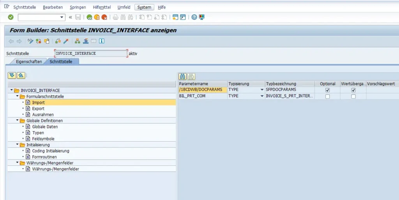Click the Find icon above parameter table

point(182,76)
